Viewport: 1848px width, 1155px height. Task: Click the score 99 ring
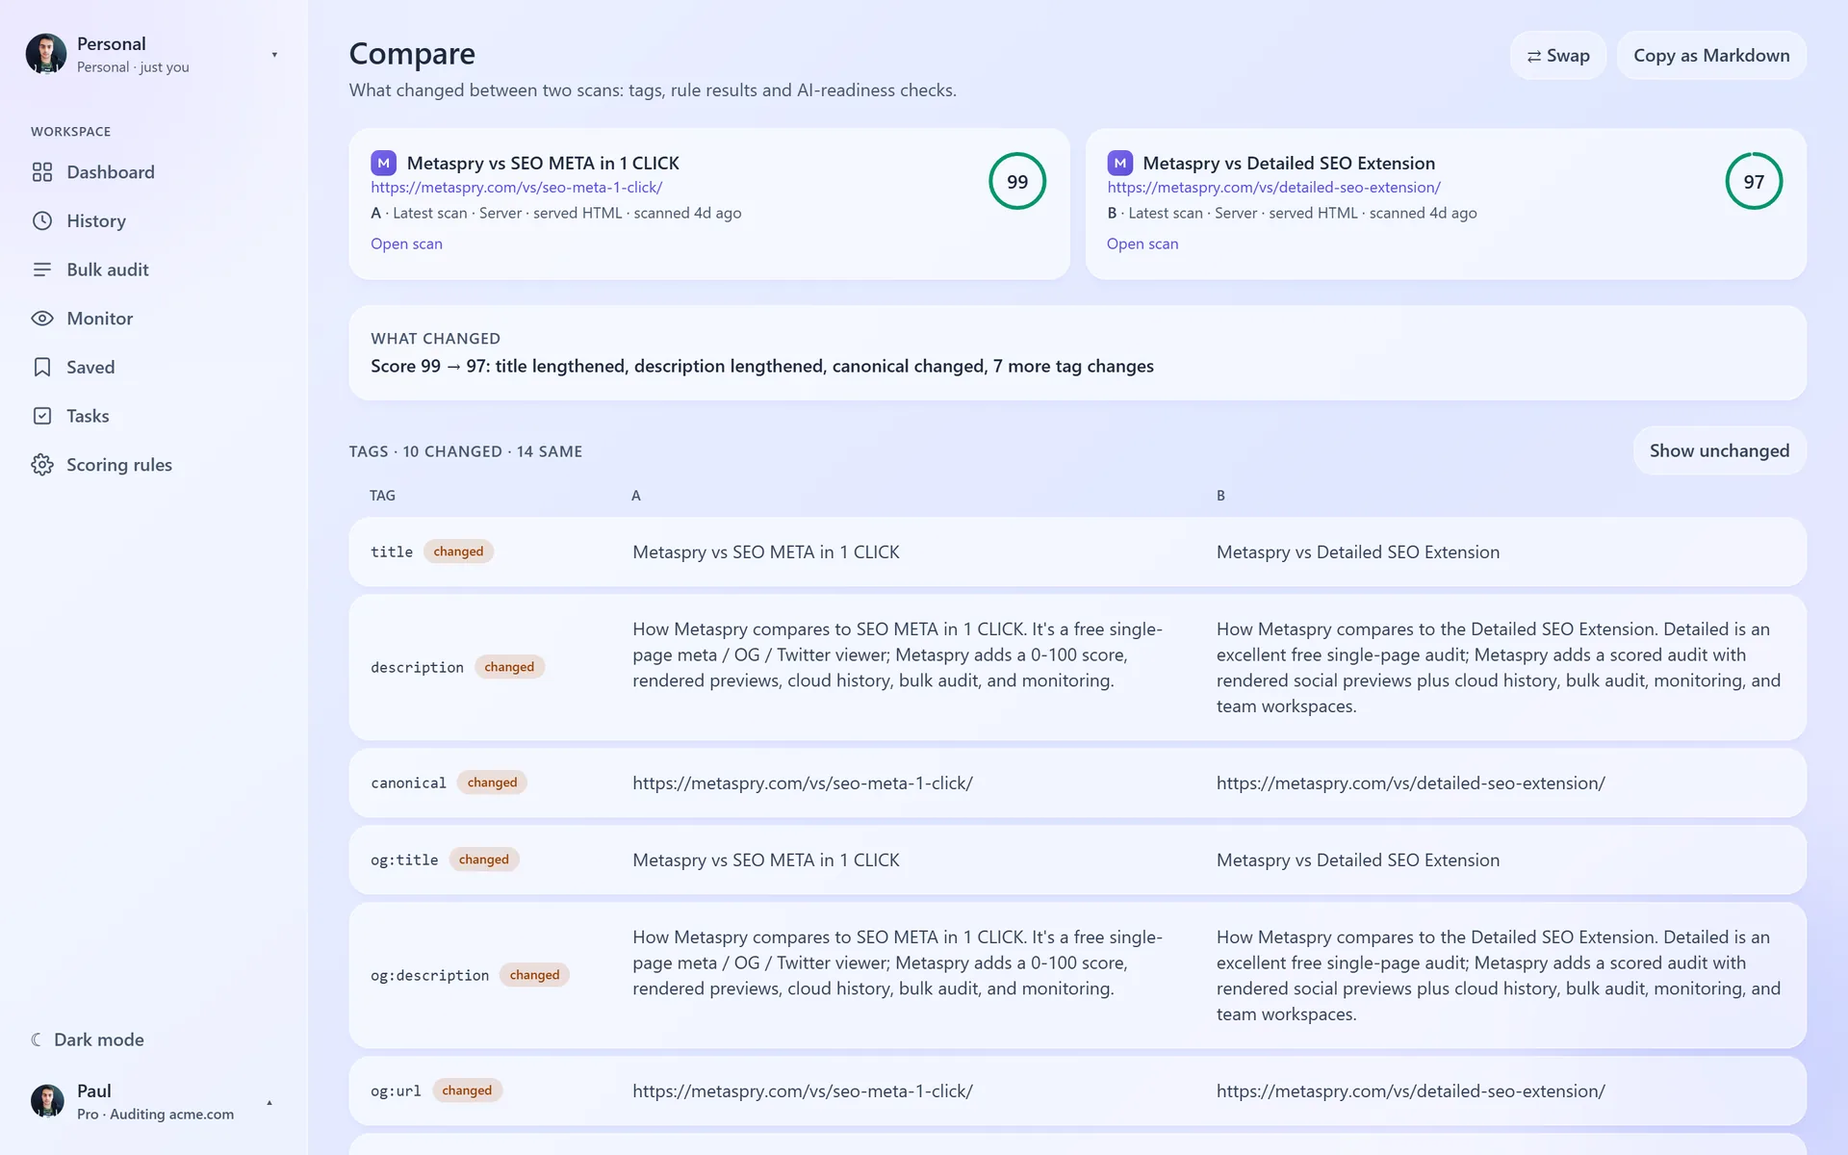click(x=1017, y=181)
